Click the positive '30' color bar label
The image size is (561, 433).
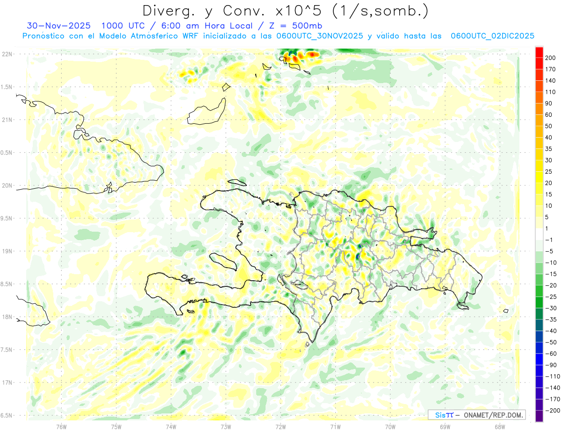tap(550, 160)
